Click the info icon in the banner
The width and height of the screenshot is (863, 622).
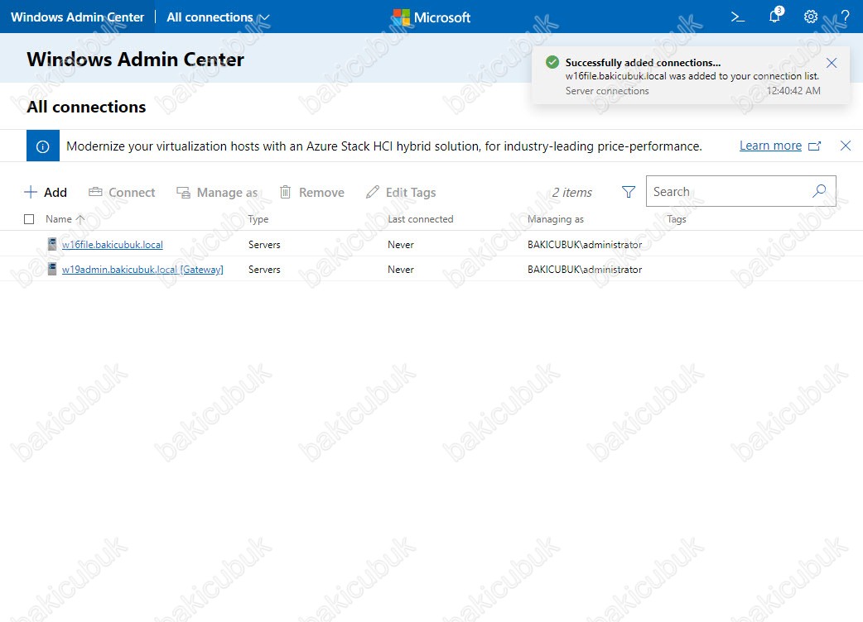point(43,146)
